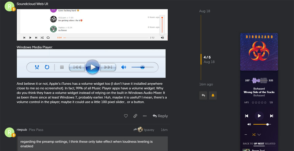This screenshot has height=151, width=294.
Task: Click the quoted preamp settings text block
Action: pyautogui.click(x=93, y=143)
